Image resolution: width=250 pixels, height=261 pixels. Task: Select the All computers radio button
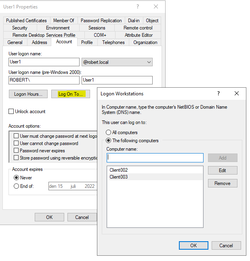tap(108, 133)
